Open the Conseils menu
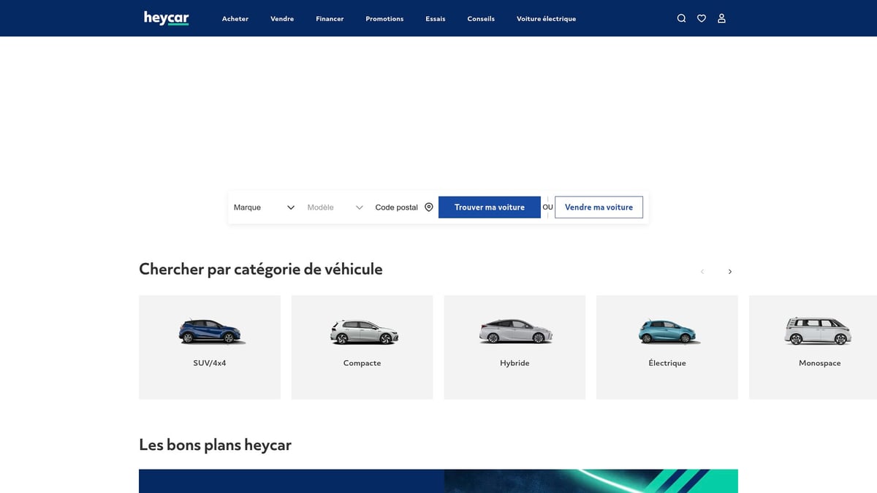Image resolution: width=877 pixels, height=493 pixels. 481,19
